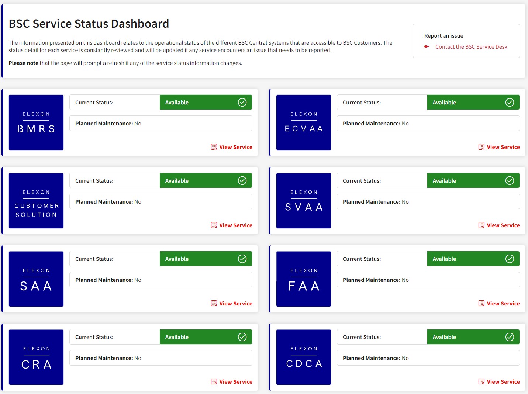The width and height of the screenshot is (528, 394).
Task: Click the View Service icon for ECVAA
Action: pos(482,147)
